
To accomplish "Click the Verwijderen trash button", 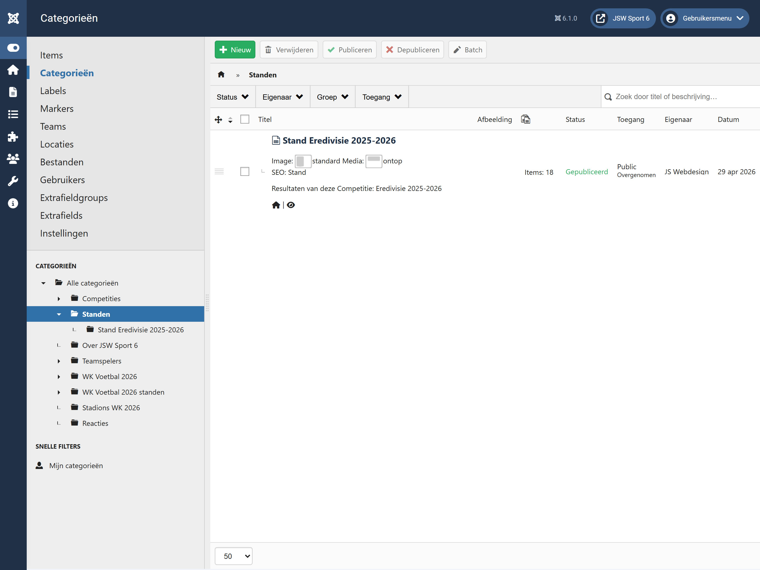I will 289,50.
